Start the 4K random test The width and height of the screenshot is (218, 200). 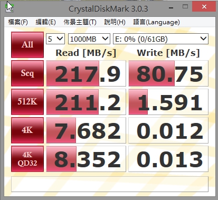click(27, 130)
